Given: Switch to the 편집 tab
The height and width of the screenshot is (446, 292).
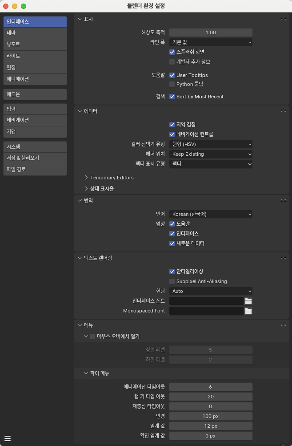Looking at the screenshot, I should 35,68.
